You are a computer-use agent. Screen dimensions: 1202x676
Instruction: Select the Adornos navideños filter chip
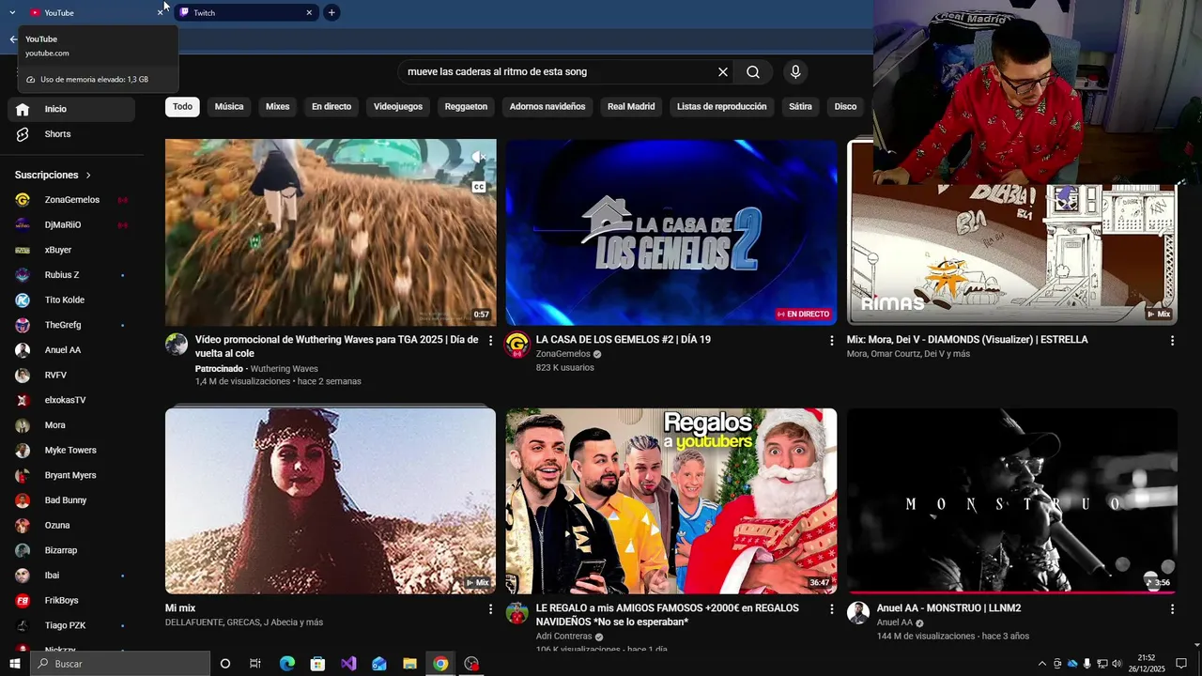tap(547, 107)
